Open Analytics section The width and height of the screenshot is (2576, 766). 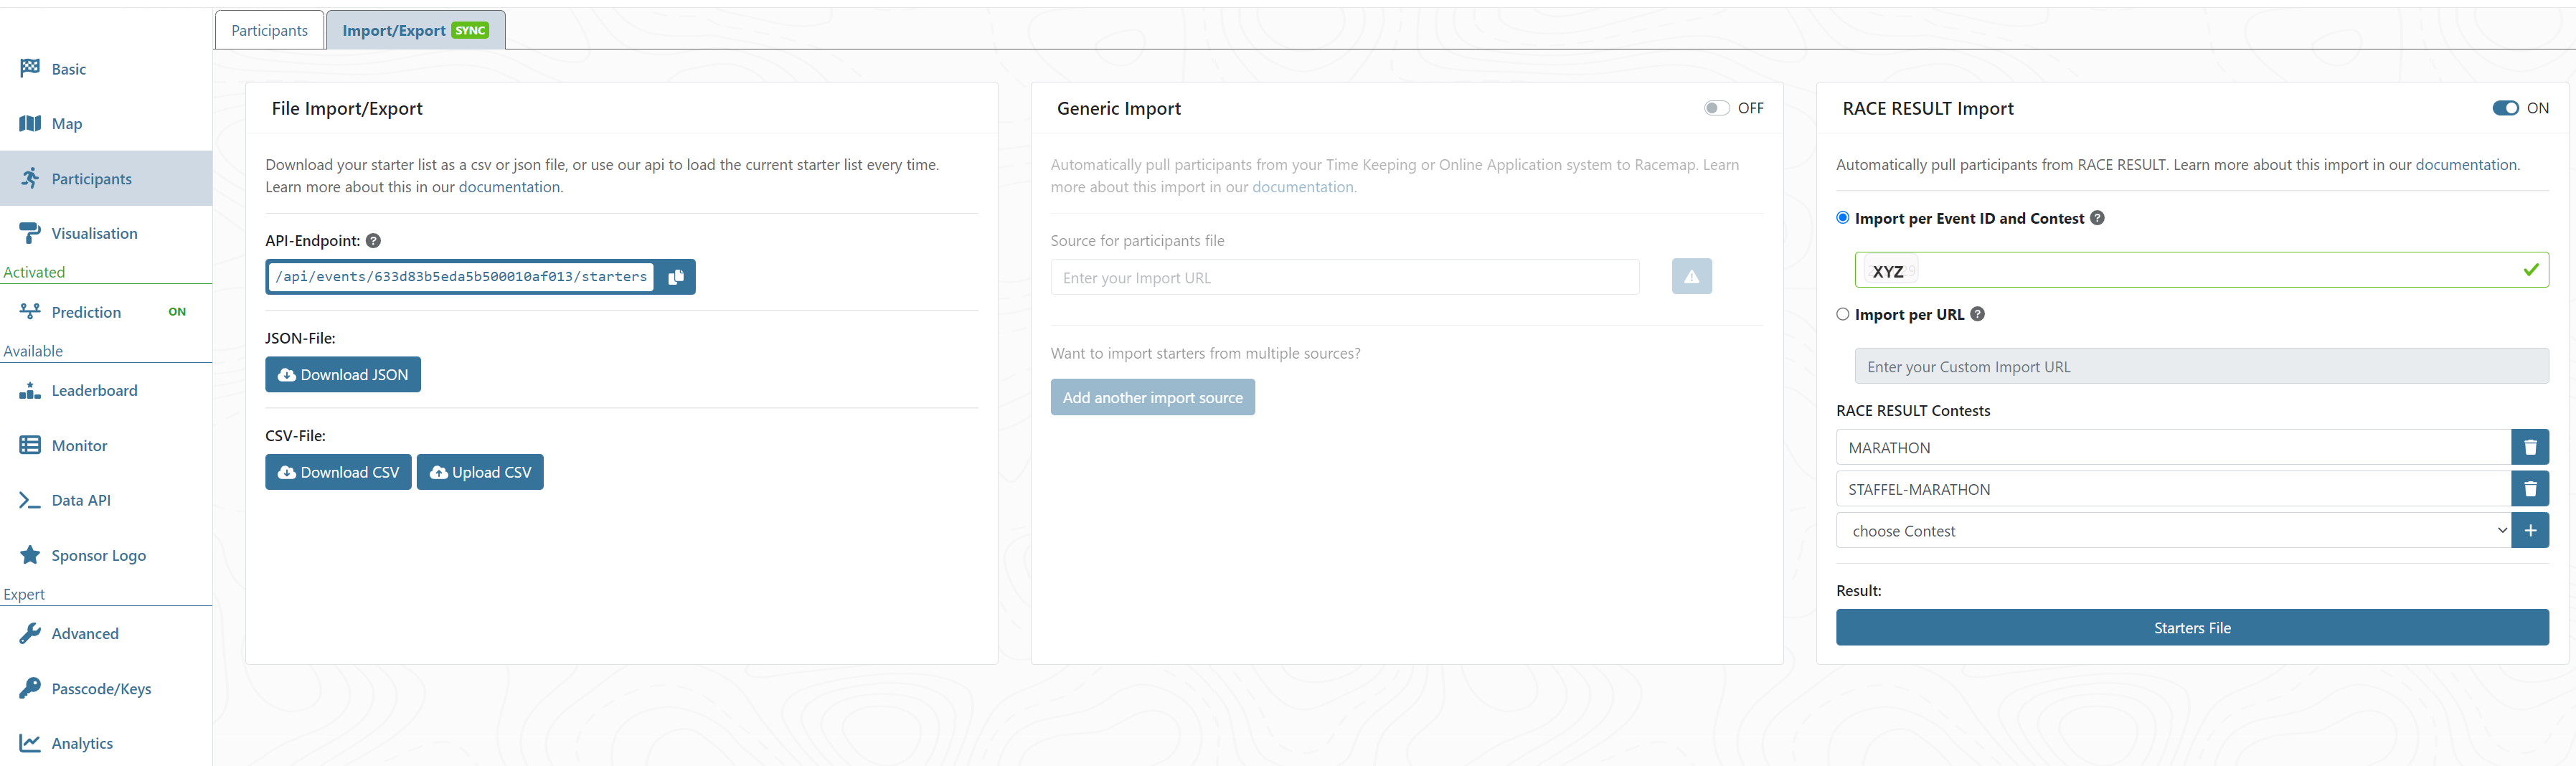click(106, 743)
